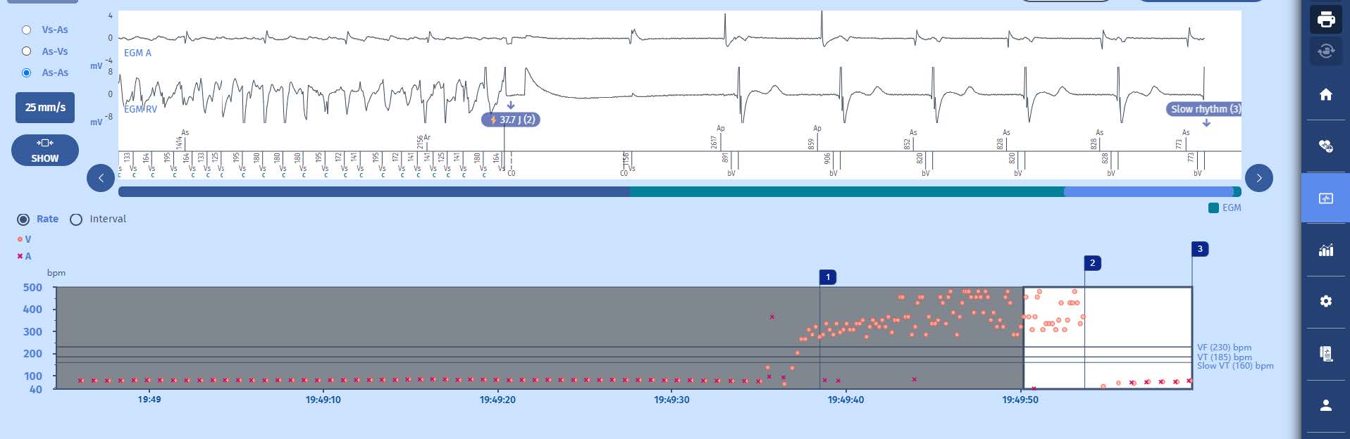This screenshot has width=1350, height=439.
Task: Open the patient profile icon
Action: pos(1325,405)
